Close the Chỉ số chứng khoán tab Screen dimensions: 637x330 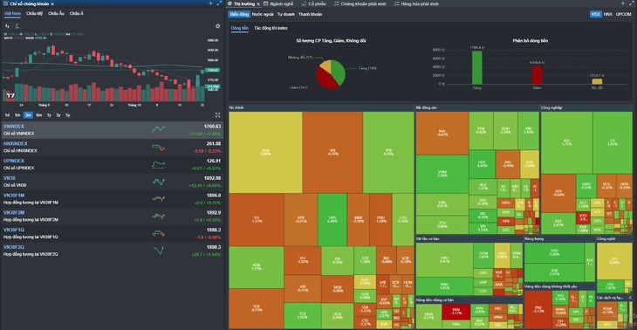[x=52, y=3]
